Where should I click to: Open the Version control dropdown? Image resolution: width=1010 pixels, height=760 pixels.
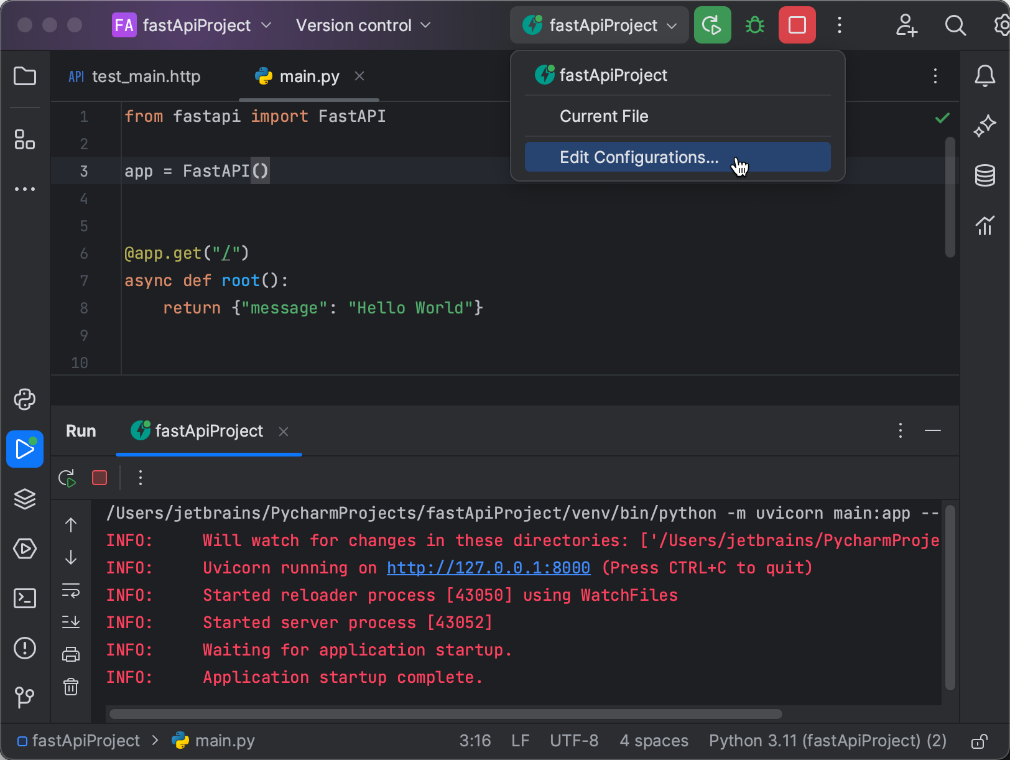[363, 25]
